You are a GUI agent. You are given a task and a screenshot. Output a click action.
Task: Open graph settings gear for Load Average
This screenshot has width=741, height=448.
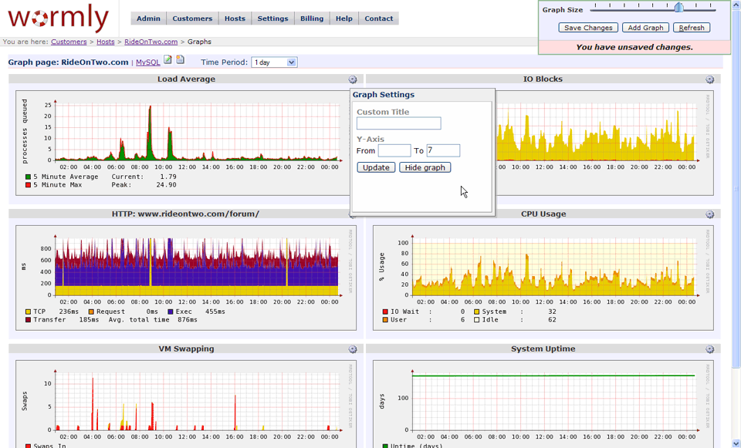click(352, 79)
